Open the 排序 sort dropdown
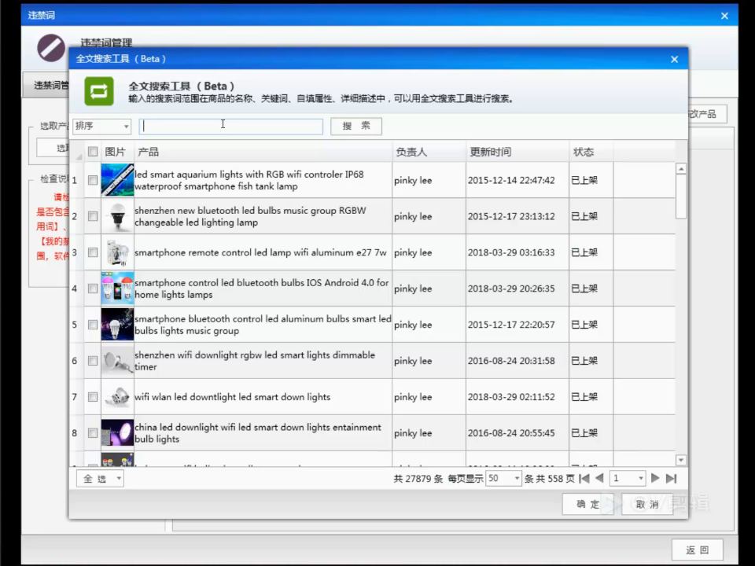Viewport: 755px width, 566px height. click(x=101, y=126)
